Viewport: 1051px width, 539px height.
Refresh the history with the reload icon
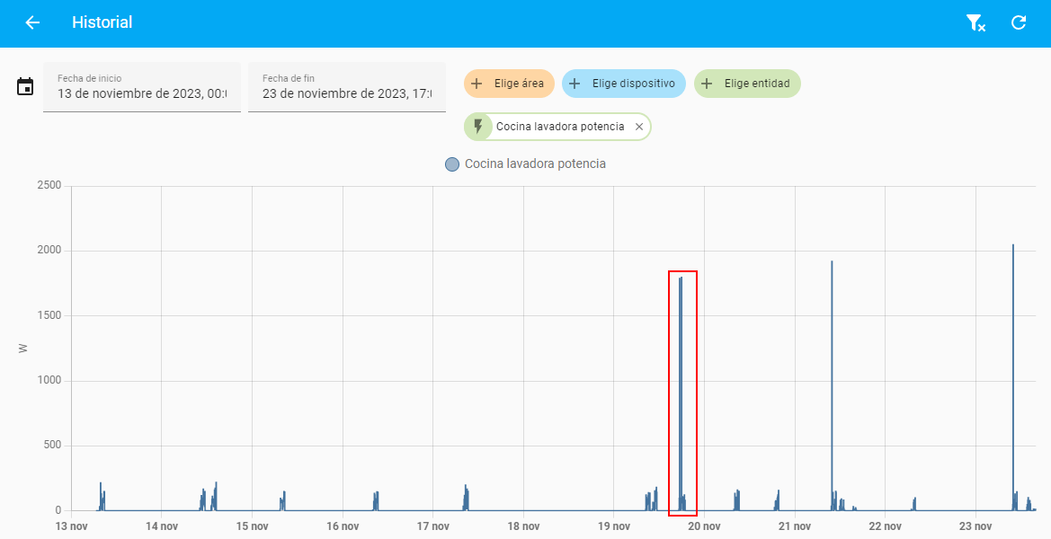click(x=1019, y=23)
